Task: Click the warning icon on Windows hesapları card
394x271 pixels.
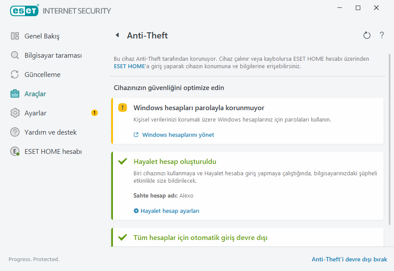Action: [123, 107]
